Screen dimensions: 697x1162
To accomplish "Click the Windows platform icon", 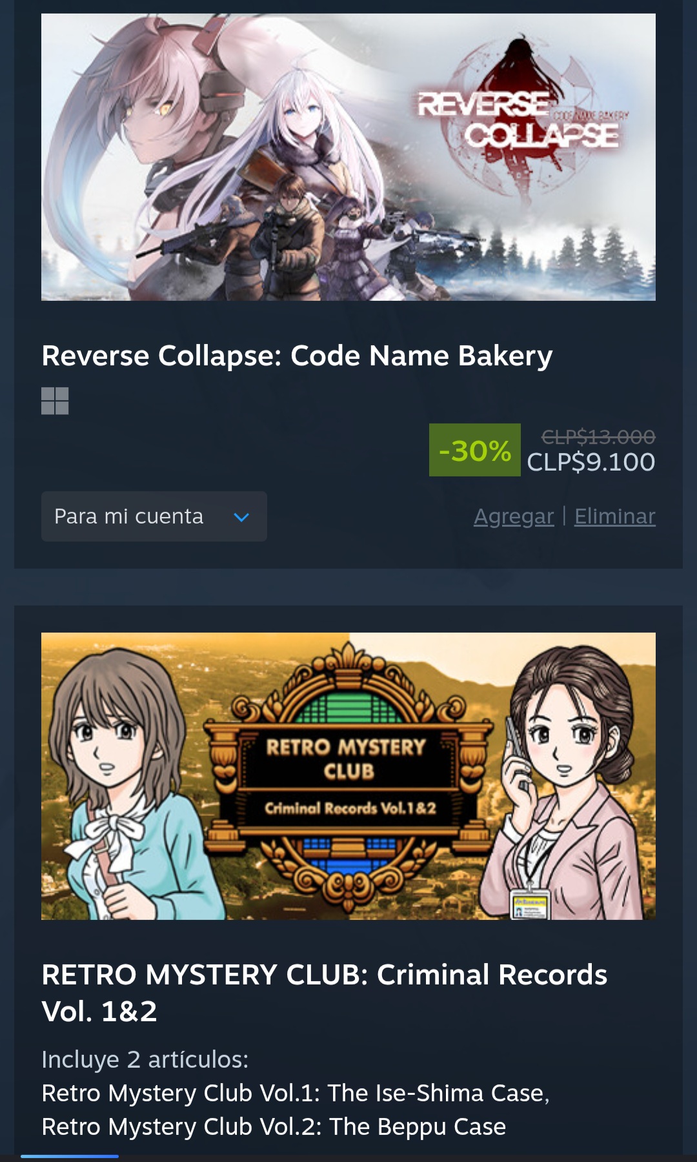I will (55, 401).
